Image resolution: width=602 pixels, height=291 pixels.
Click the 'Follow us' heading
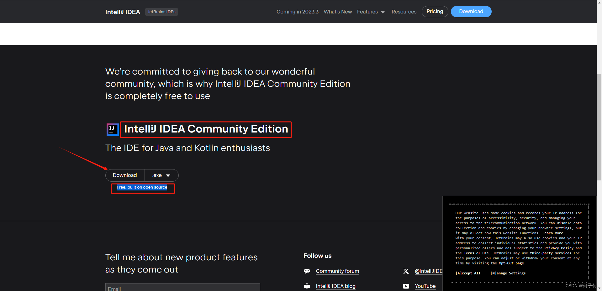pos(317,256)
